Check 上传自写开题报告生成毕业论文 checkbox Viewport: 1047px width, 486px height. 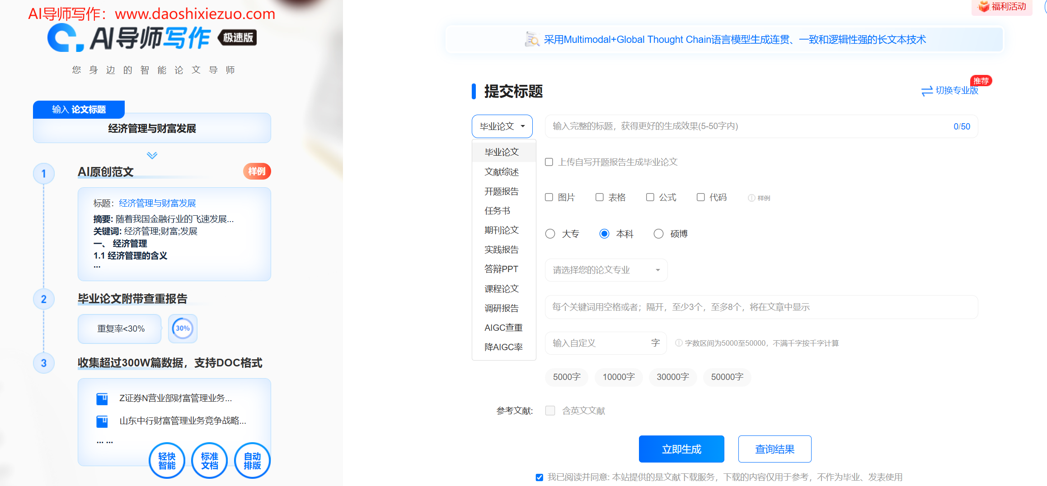click(x=549, y=162)
